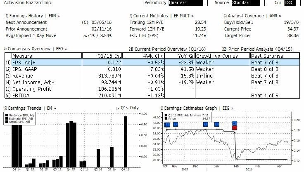Image resolution: width=304 pixels, height=172 pixels.
Task: Click blue event marker in mid-December
Action: (x=206, y=124)
